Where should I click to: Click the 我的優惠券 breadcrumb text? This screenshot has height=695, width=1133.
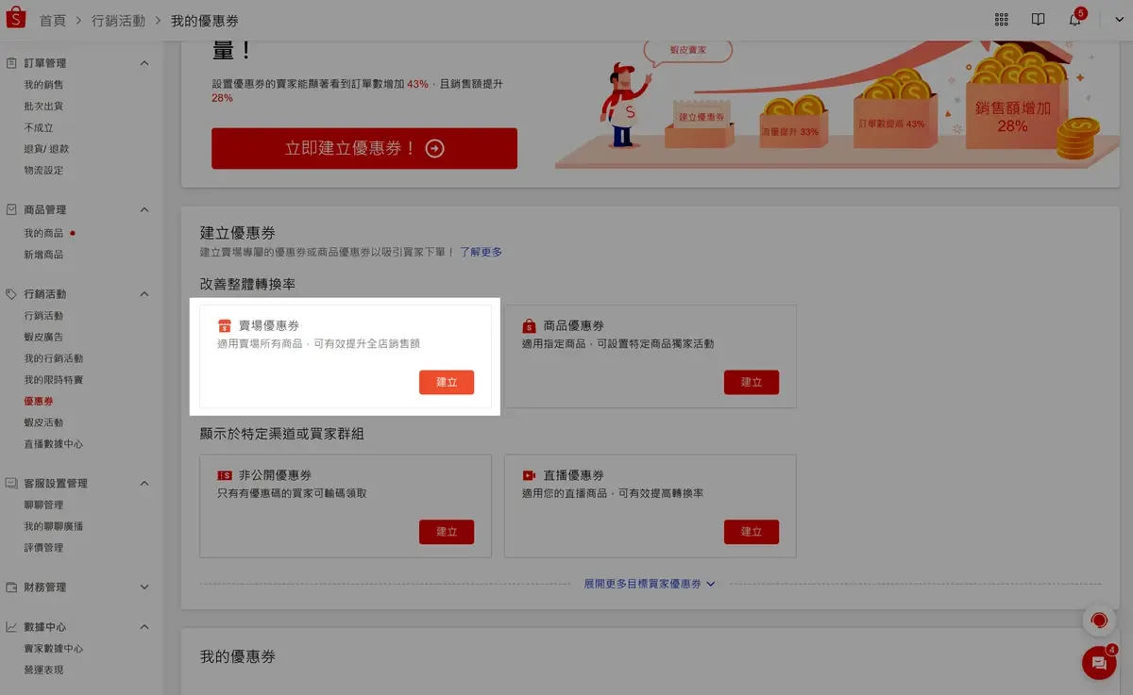(x=205, y=21)
